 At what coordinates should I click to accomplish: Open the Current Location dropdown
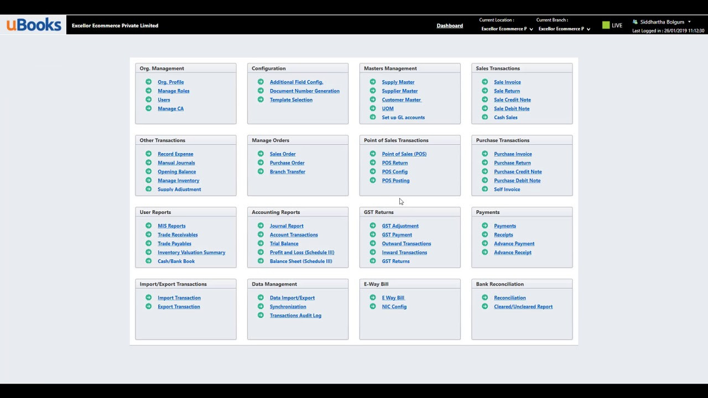click(507, 29)
